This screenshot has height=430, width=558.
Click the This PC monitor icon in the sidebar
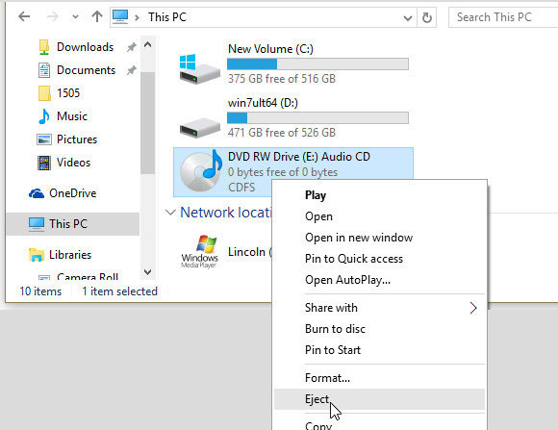(37, 224)
